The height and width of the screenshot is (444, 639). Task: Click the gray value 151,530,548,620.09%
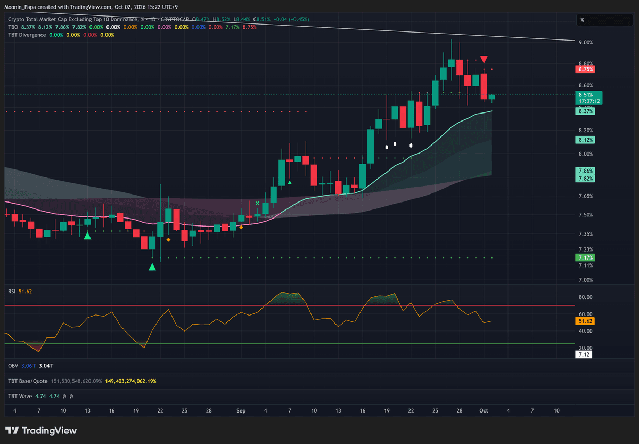point(76,381)
